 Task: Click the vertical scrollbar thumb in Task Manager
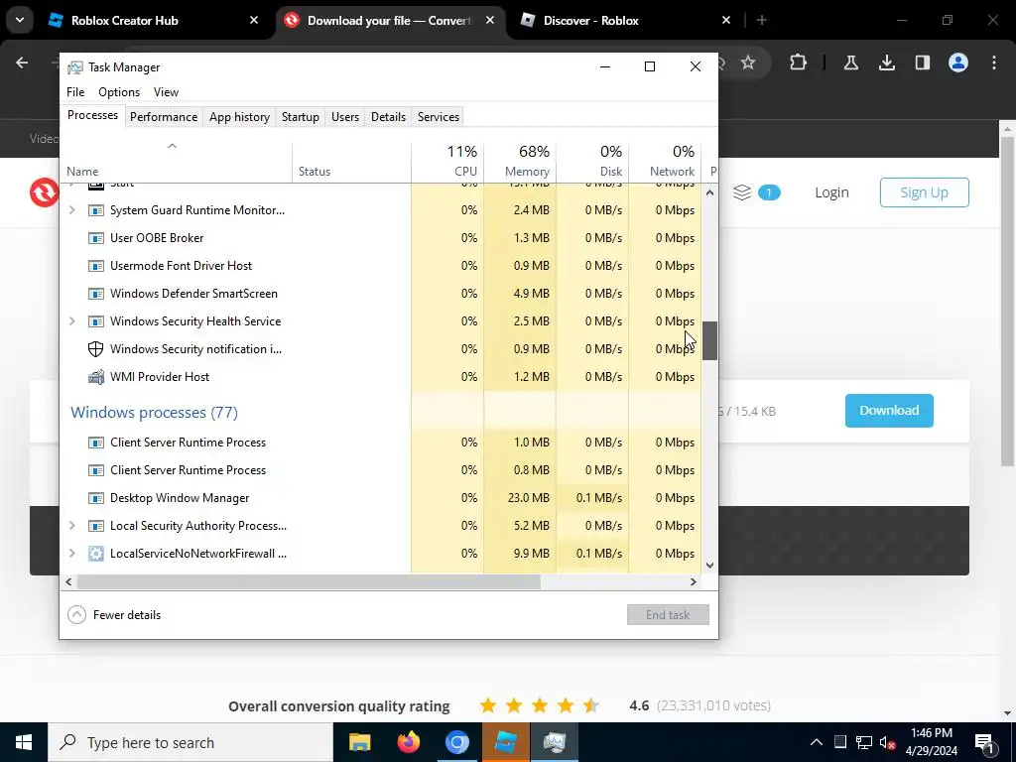[709, 340]
